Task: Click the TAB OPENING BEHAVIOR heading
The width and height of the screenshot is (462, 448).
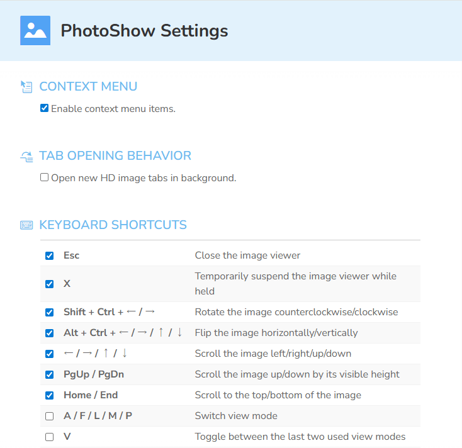Action: pos(115,155)
